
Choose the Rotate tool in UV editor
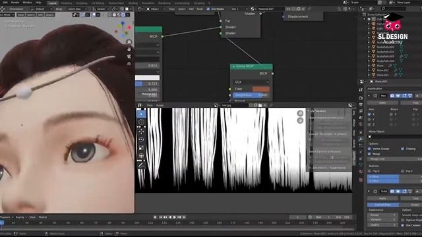tap(141, 140)
